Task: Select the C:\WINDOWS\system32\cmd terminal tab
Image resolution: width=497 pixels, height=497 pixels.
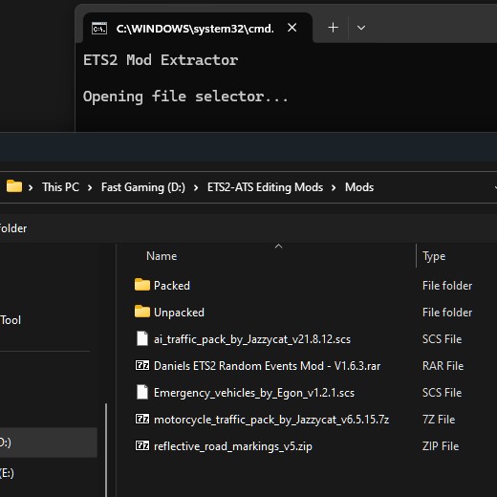Action: click(198, 28)
